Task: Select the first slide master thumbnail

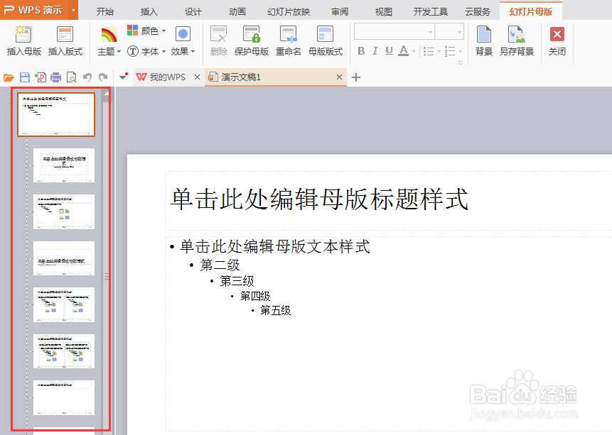Action: pos(56,114)
